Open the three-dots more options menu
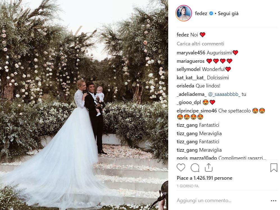The image size is (280, 210). coord(274,201)
